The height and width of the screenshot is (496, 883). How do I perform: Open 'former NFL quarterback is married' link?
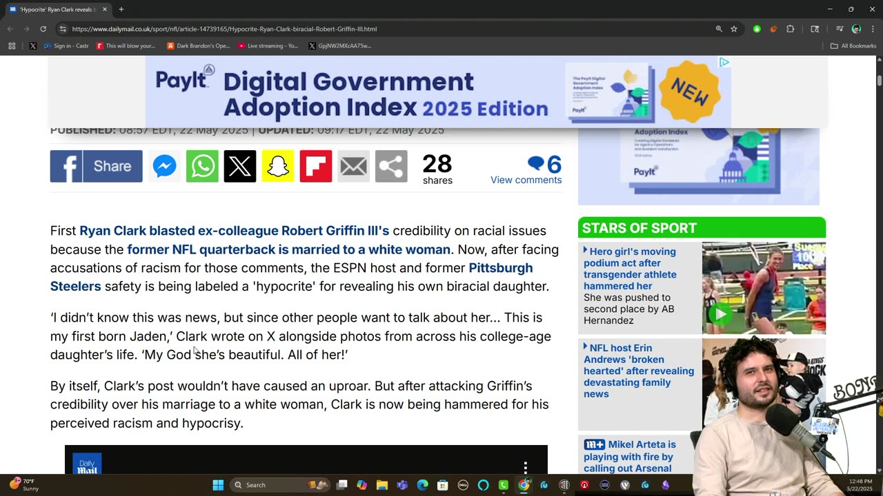click(288, 249)
